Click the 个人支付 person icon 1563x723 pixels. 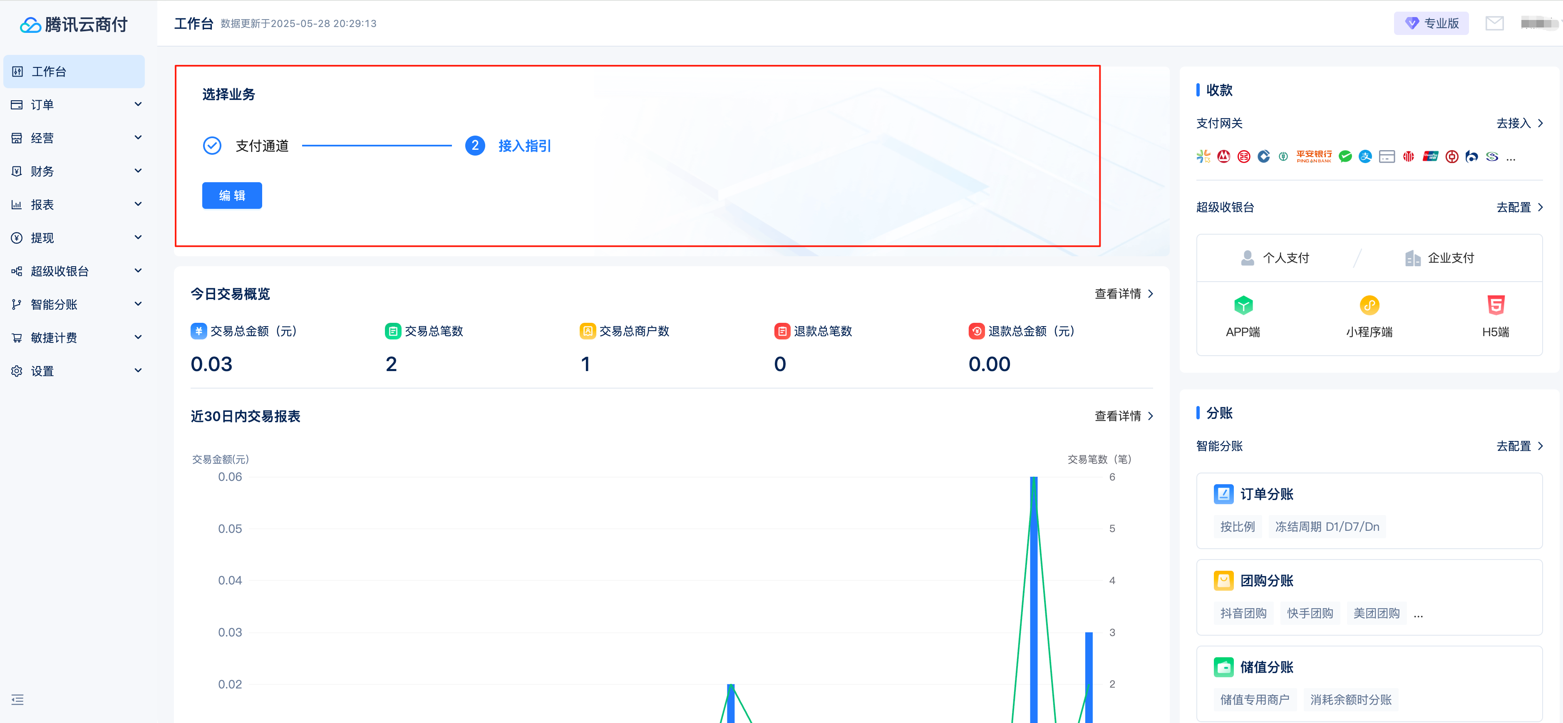(1248, 258)
